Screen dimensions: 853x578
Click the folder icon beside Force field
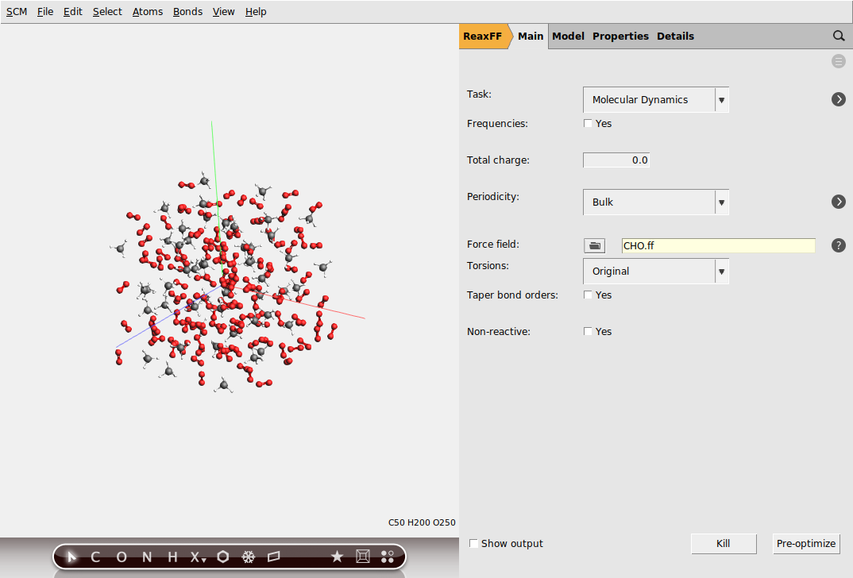click(594, 245)
